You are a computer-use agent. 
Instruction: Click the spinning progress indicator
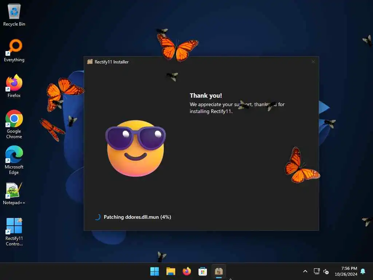click(97, 217)
